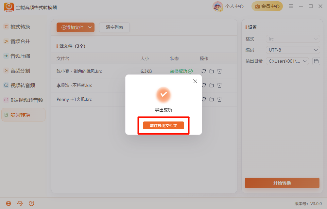Open output folder for 陈小春 - 街角的晚风.krc
Viewport: 327px width, 209px height.
pyautogui.click(x=212, y=71)
